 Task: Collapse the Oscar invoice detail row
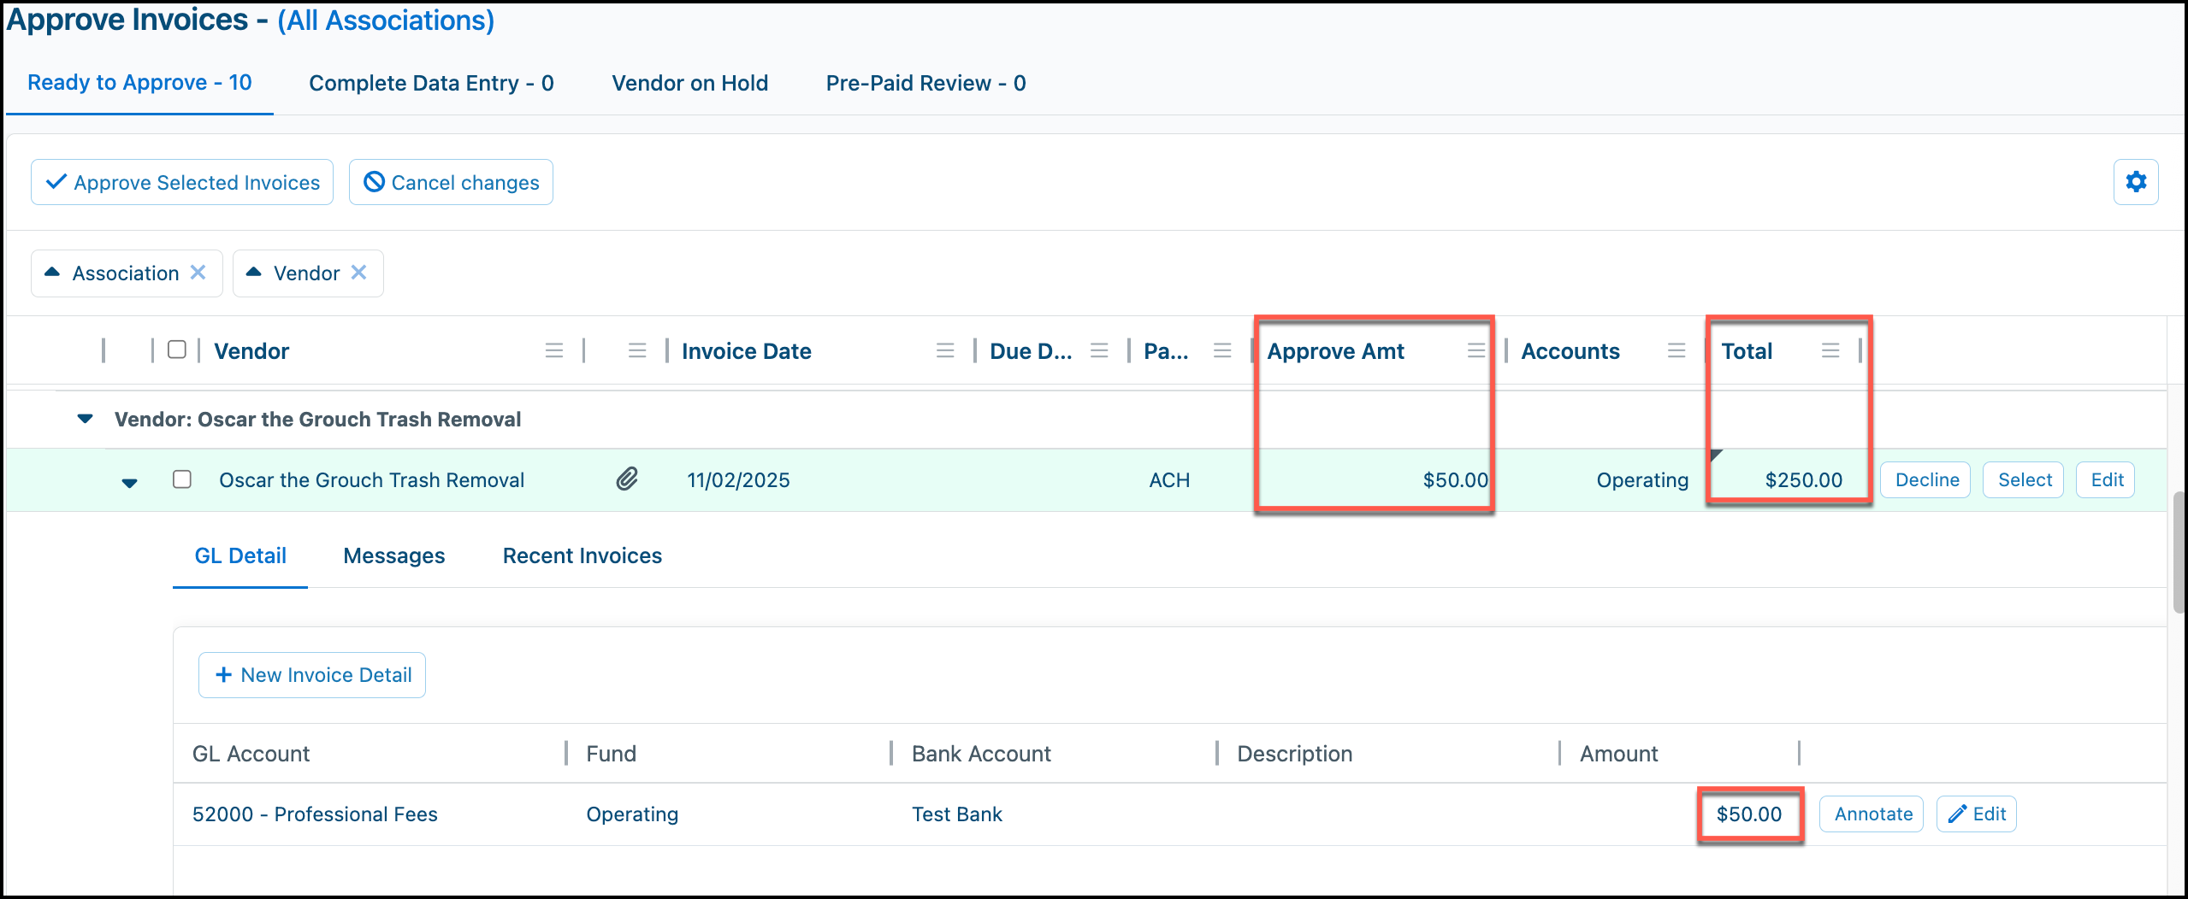tap(129, 483)
